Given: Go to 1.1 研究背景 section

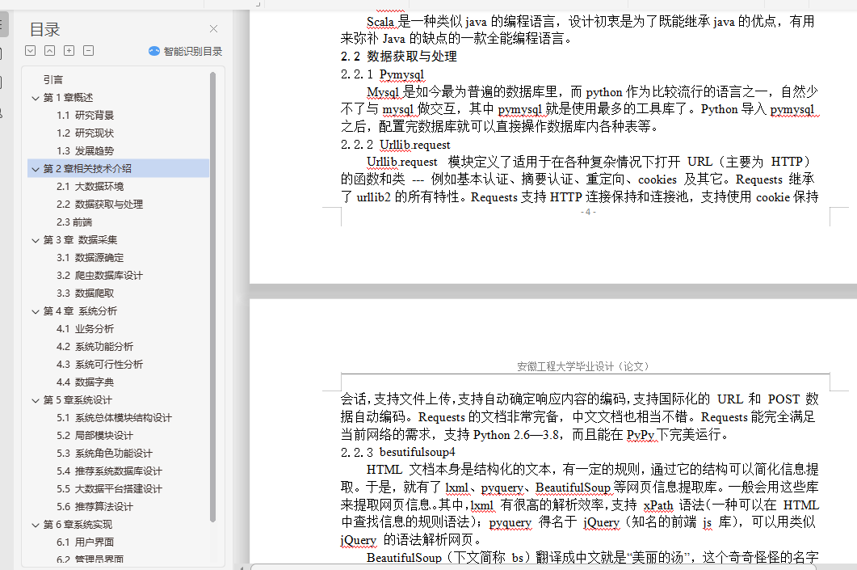Looking at the screenshot, I should 86,116.
